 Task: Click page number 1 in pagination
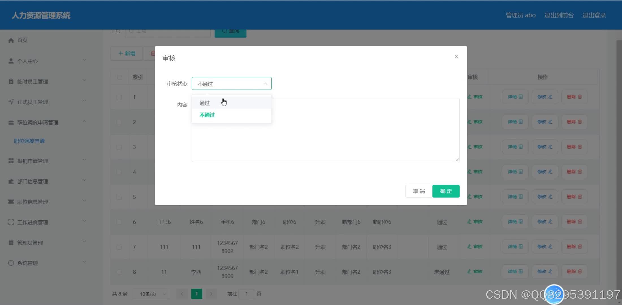pos(196,294)
